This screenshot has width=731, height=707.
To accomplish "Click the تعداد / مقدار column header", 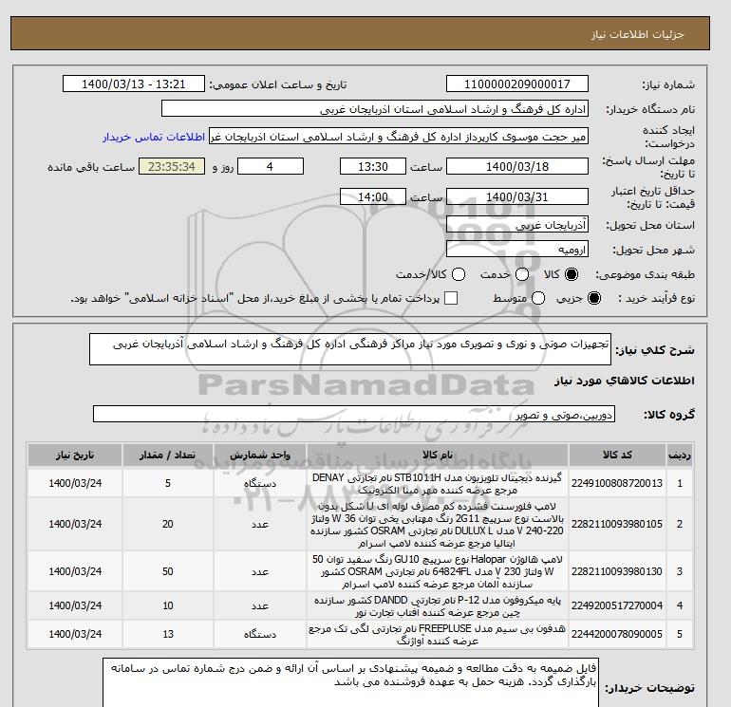I will (x=168, y=456).
